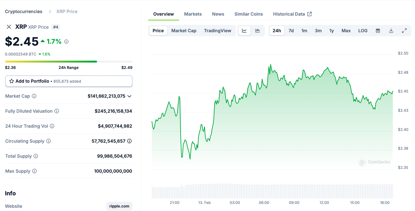The height and width of the screenshot is (211, 415).
Task: Click the star icon in Add to Portfolio
Action: point(12,81)
